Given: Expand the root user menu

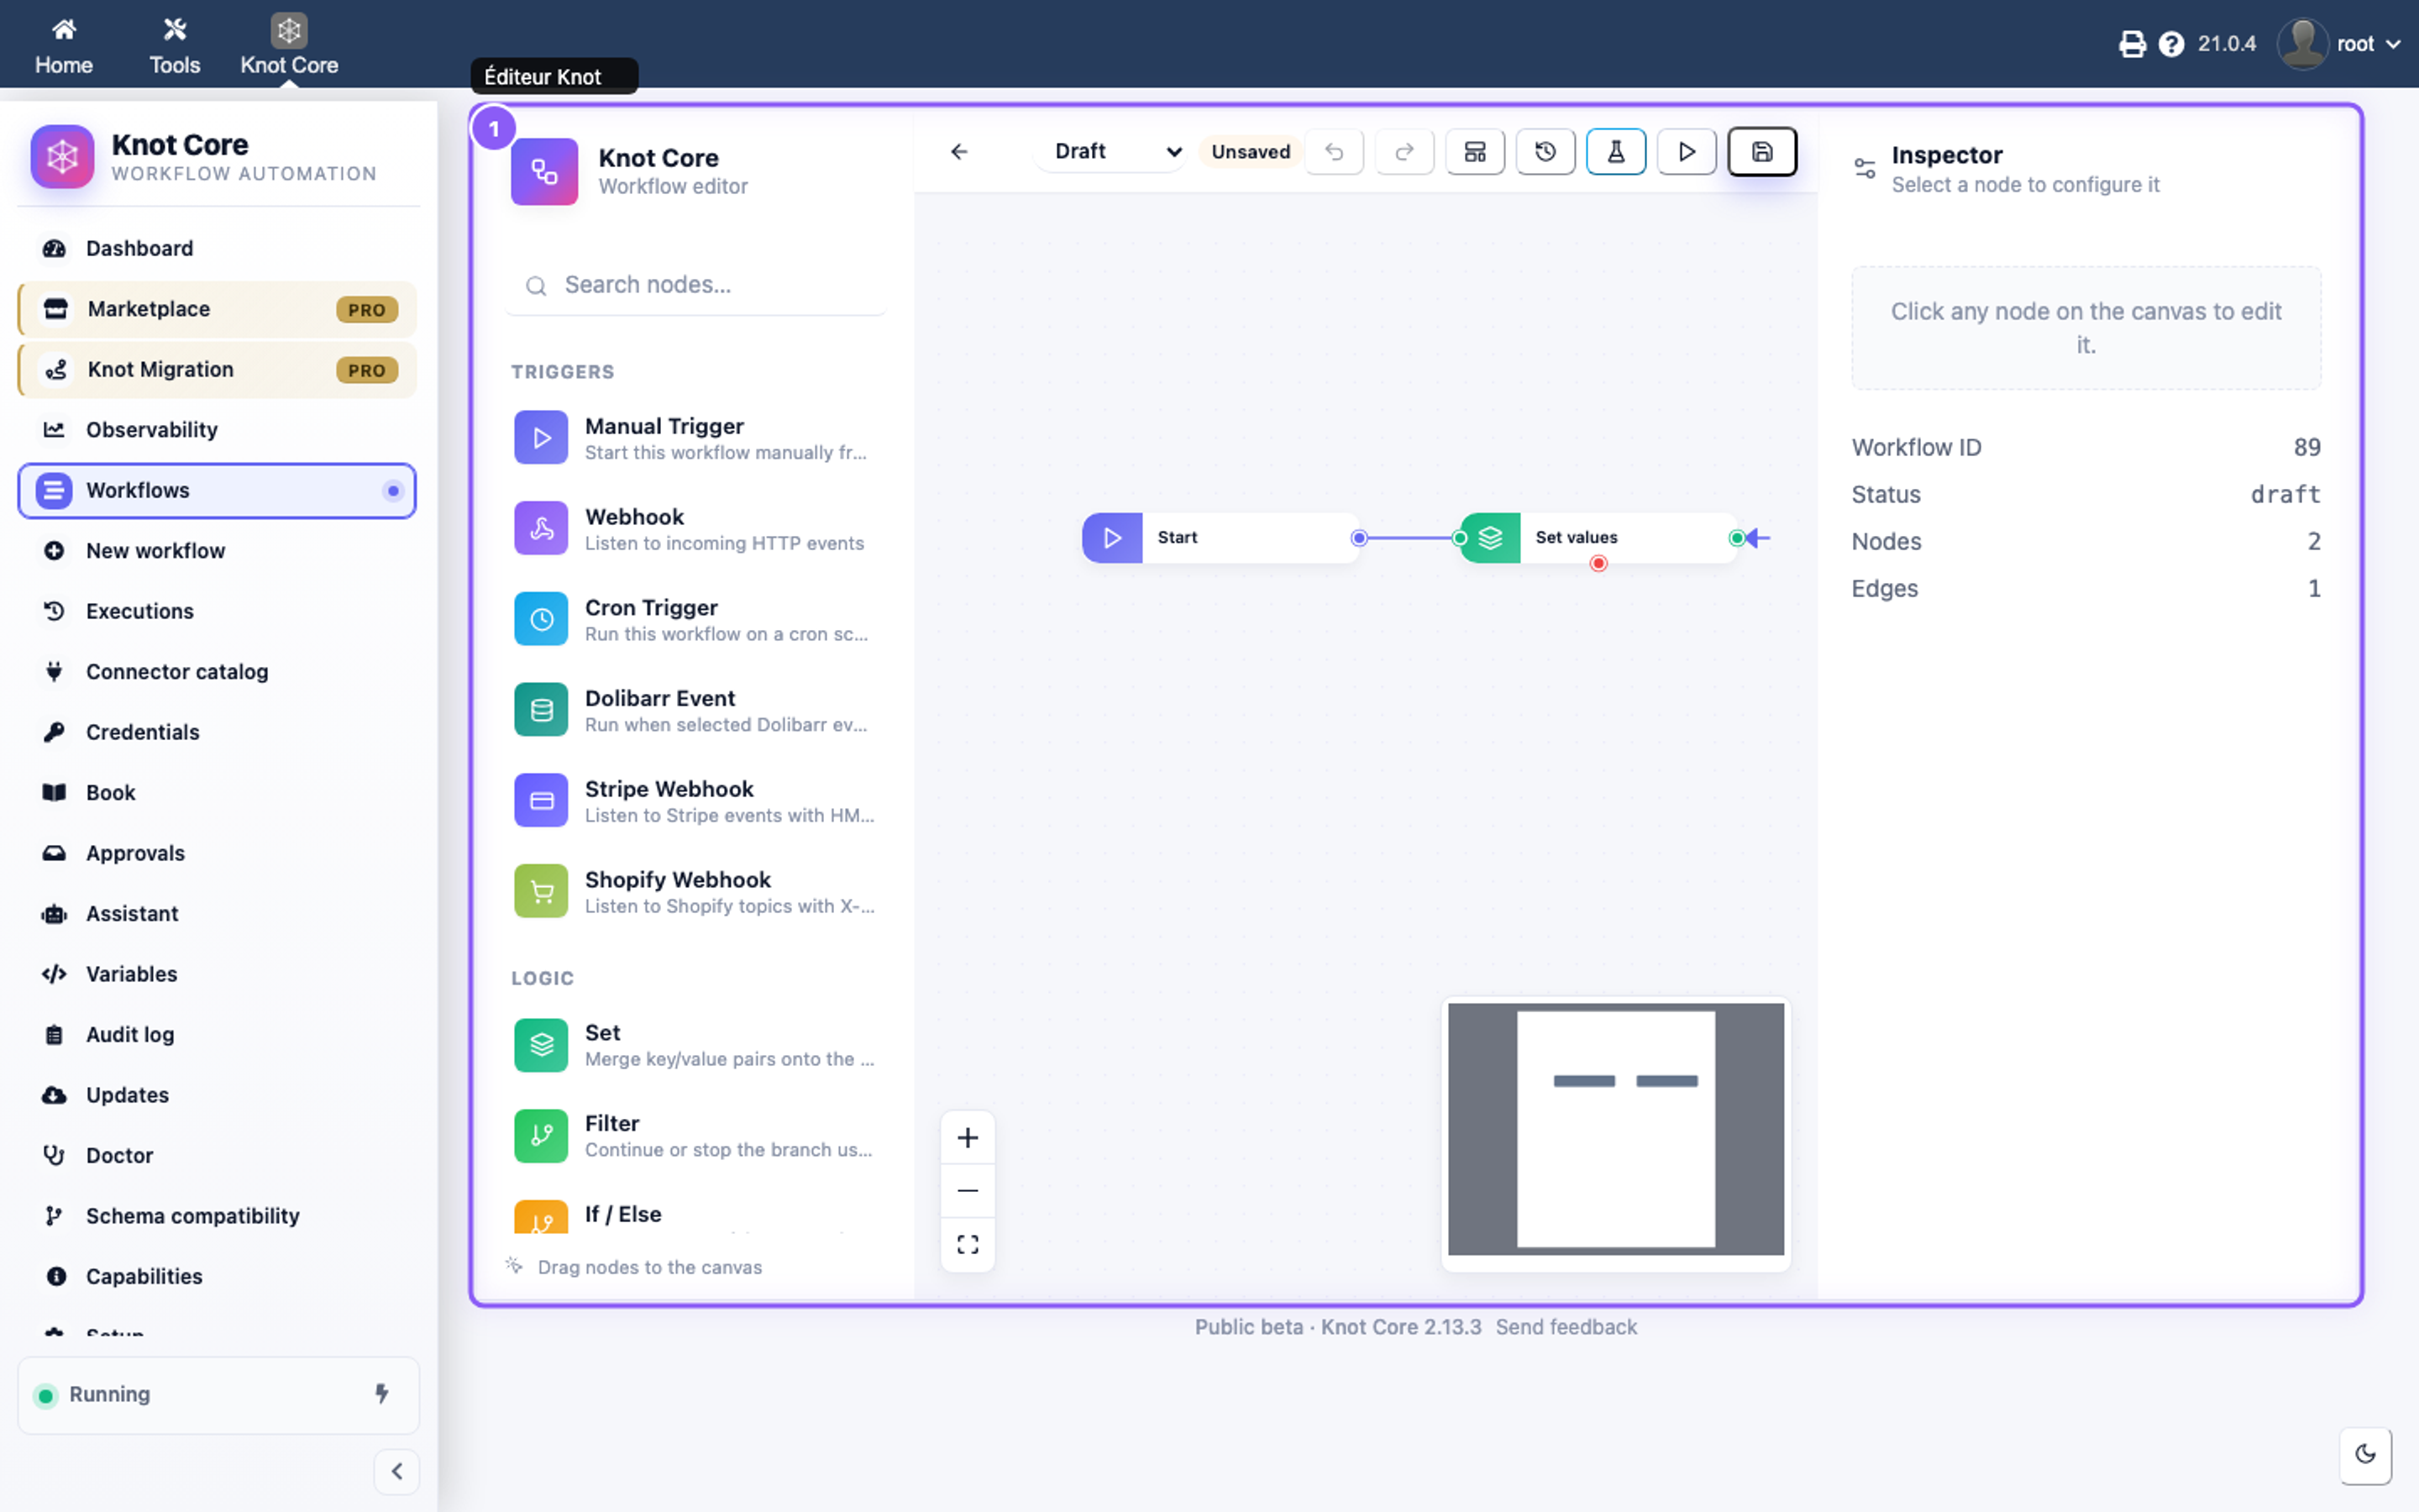Looking at the screenshot, I should [2339, 44].
